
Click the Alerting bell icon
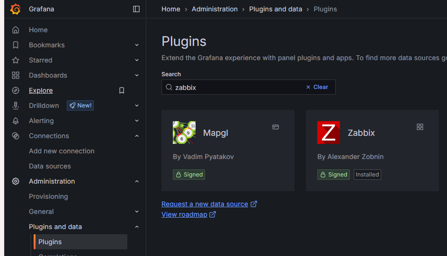point(16,121)
